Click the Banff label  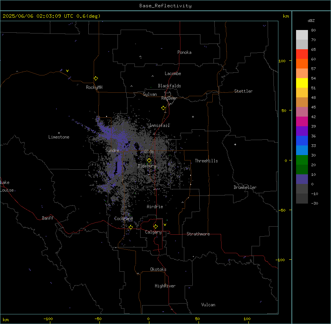coord(48,218)
